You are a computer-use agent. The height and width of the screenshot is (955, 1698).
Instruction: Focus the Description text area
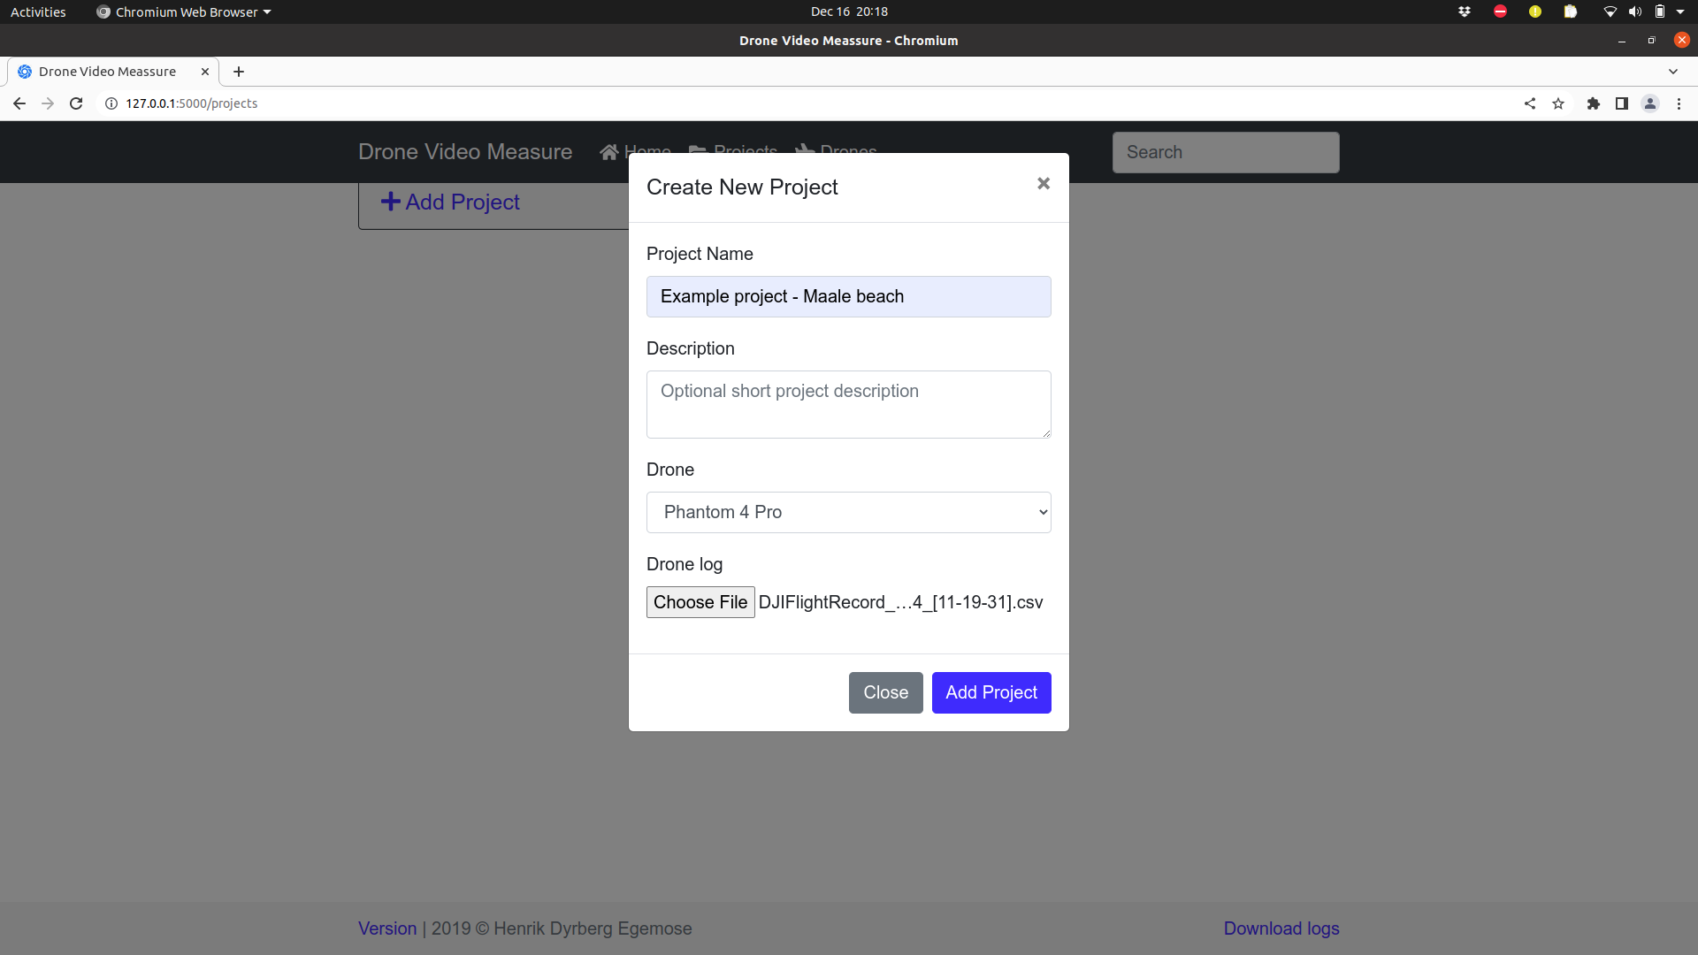849,404
